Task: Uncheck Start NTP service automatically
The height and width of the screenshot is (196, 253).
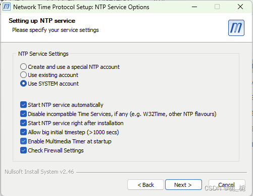Action: click(23, 105)
